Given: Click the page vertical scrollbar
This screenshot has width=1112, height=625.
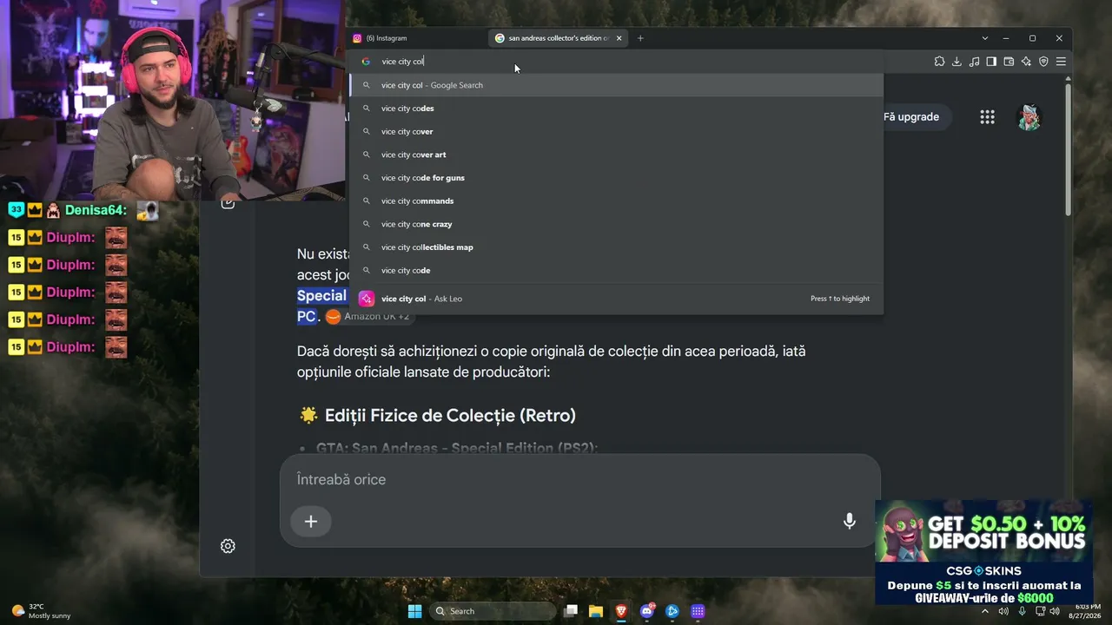Looking at the screenshot, I should (x=1069, y=151).
